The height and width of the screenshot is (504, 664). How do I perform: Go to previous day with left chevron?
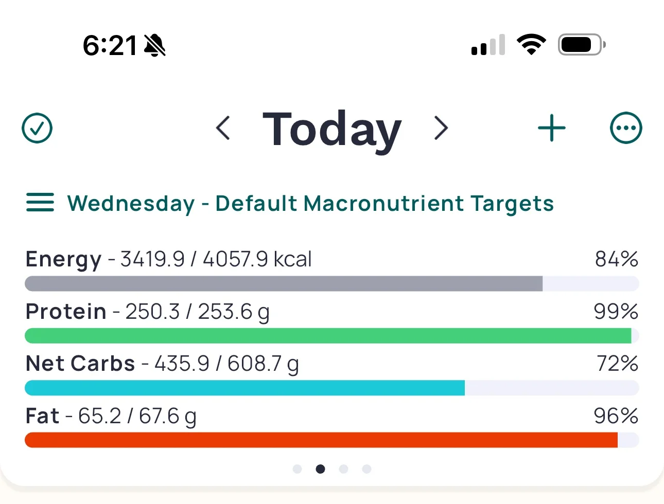223,128
